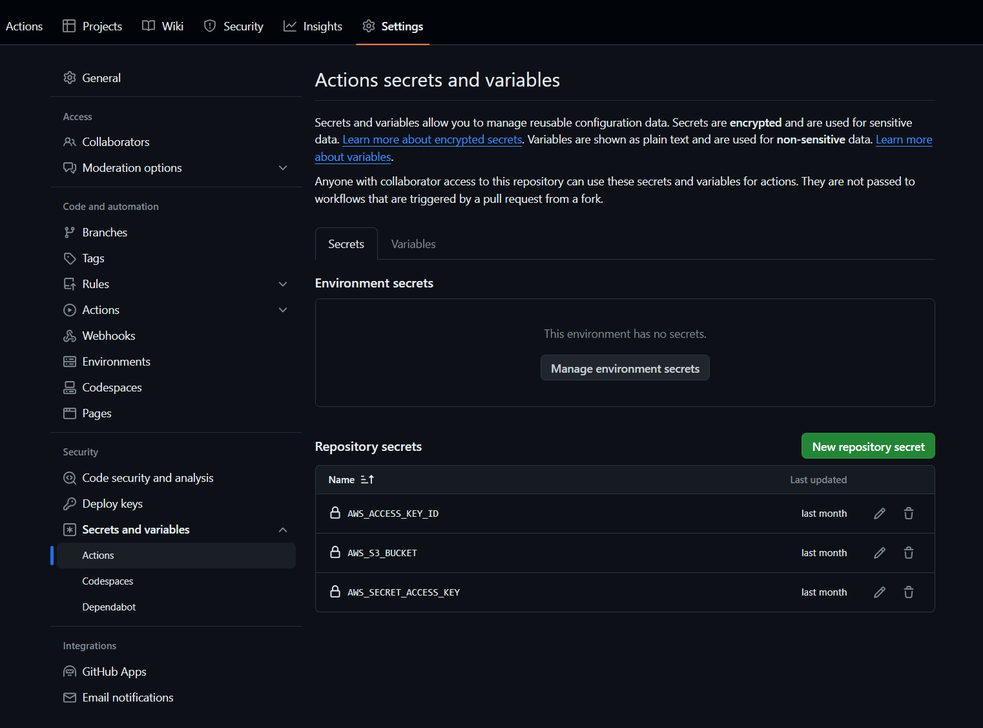This screenshot has height=728, width=983.
Task: Click New repository secret button
Action: [x=868, y=446]
